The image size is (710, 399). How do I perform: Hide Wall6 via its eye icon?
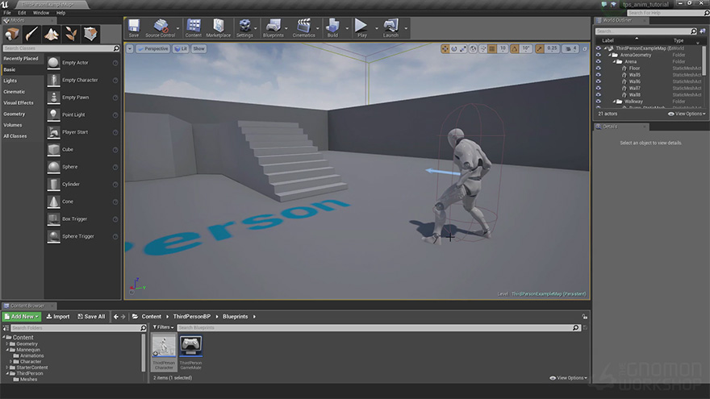599,82
